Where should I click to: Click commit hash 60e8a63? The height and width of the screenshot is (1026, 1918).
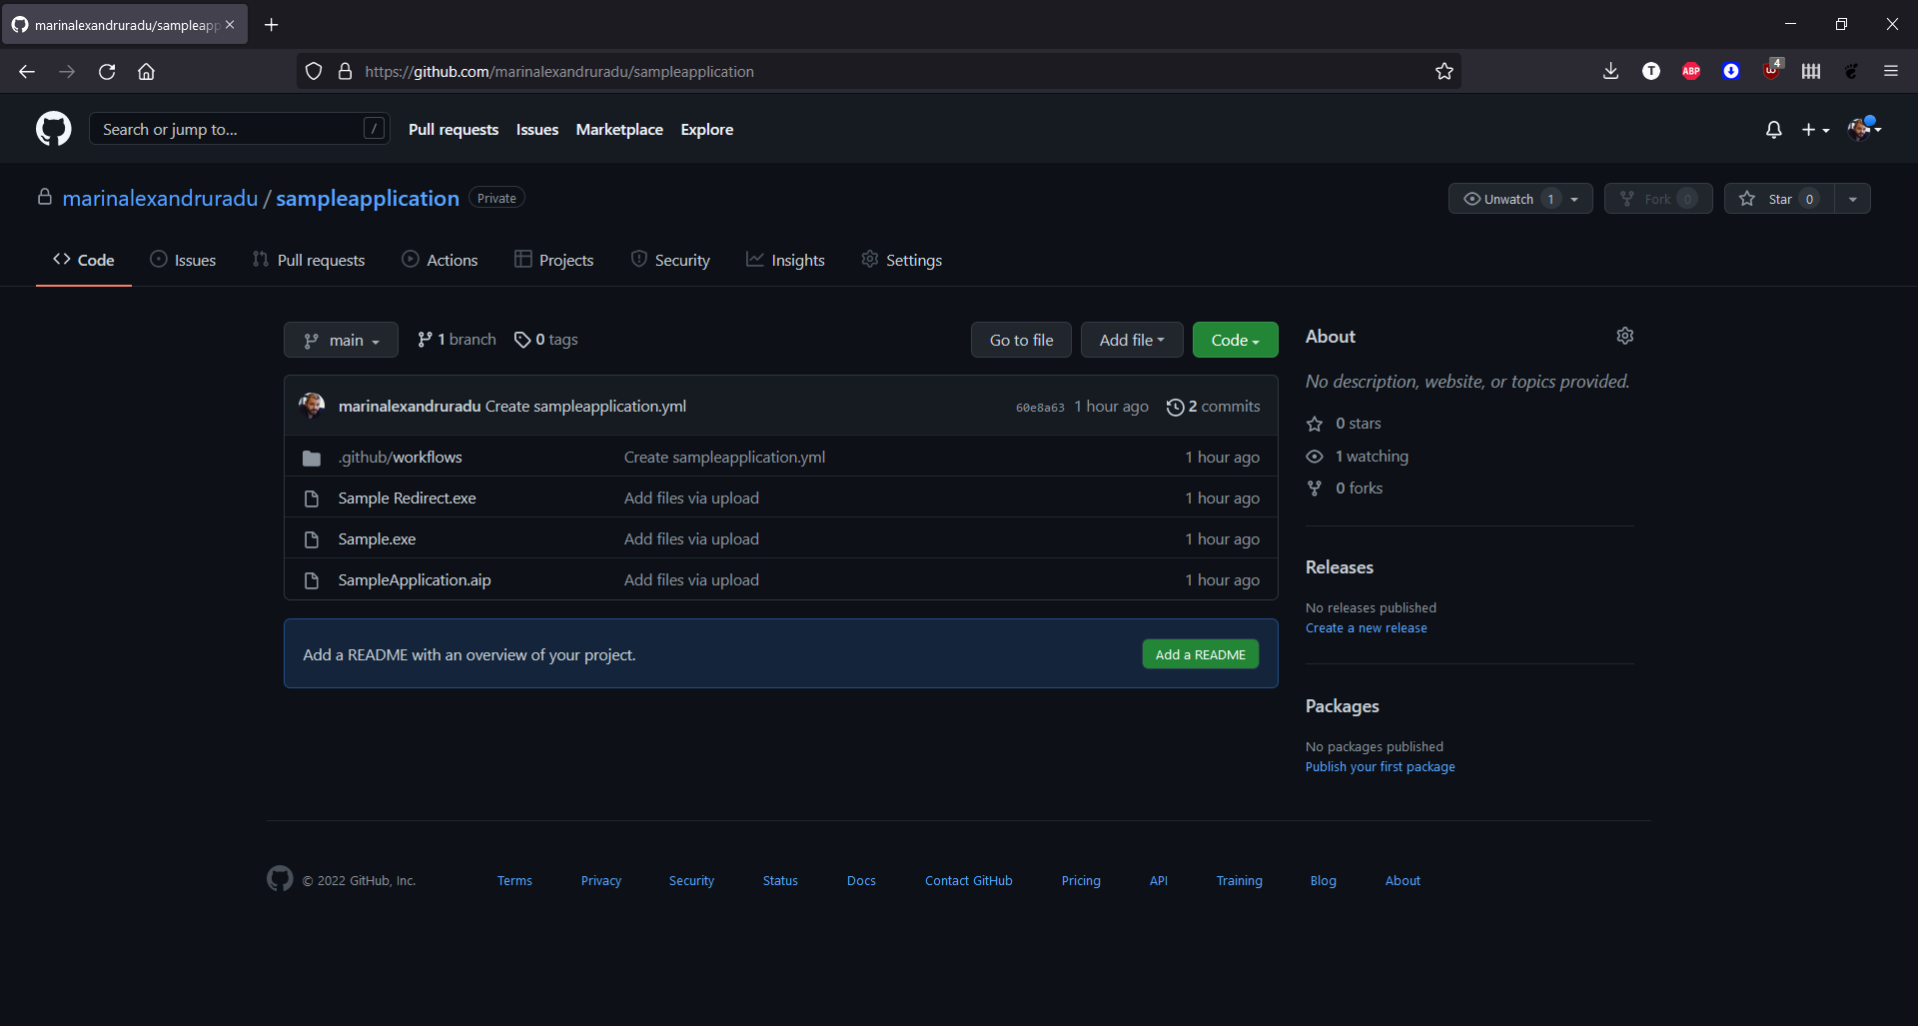point(1040,408)
